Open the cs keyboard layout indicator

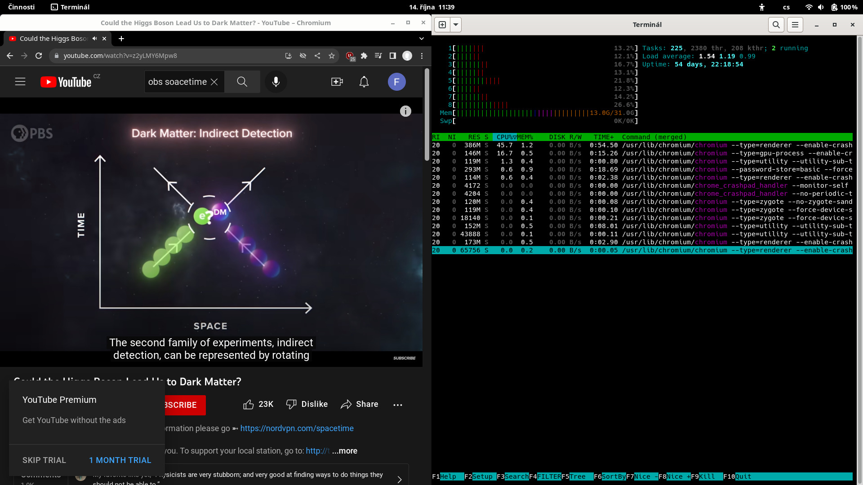pos(786,7)
